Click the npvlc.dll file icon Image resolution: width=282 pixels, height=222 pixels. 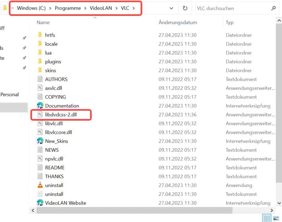click(40, 158)
